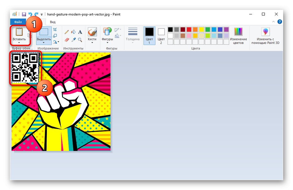Open the Толщина line thickness menu
Screen dimensions: 293x190
[133, 36]
